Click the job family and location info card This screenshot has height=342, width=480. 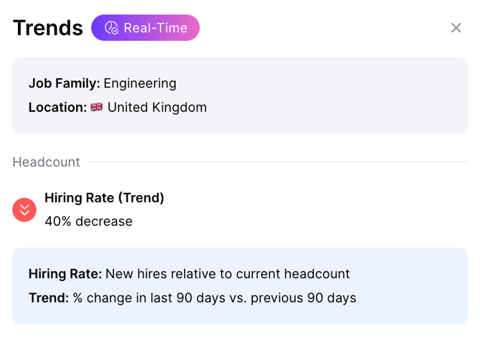[x=240, y=95]
